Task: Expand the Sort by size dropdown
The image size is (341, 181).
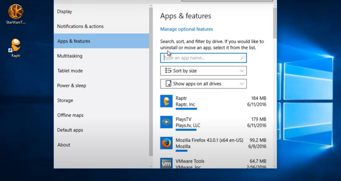Action: coord(203,71)
